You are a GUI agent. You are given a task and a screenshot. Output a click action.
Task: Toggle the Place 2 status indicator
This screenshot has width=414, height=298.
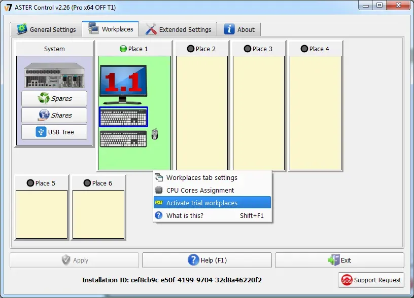(x=191, y=49)
